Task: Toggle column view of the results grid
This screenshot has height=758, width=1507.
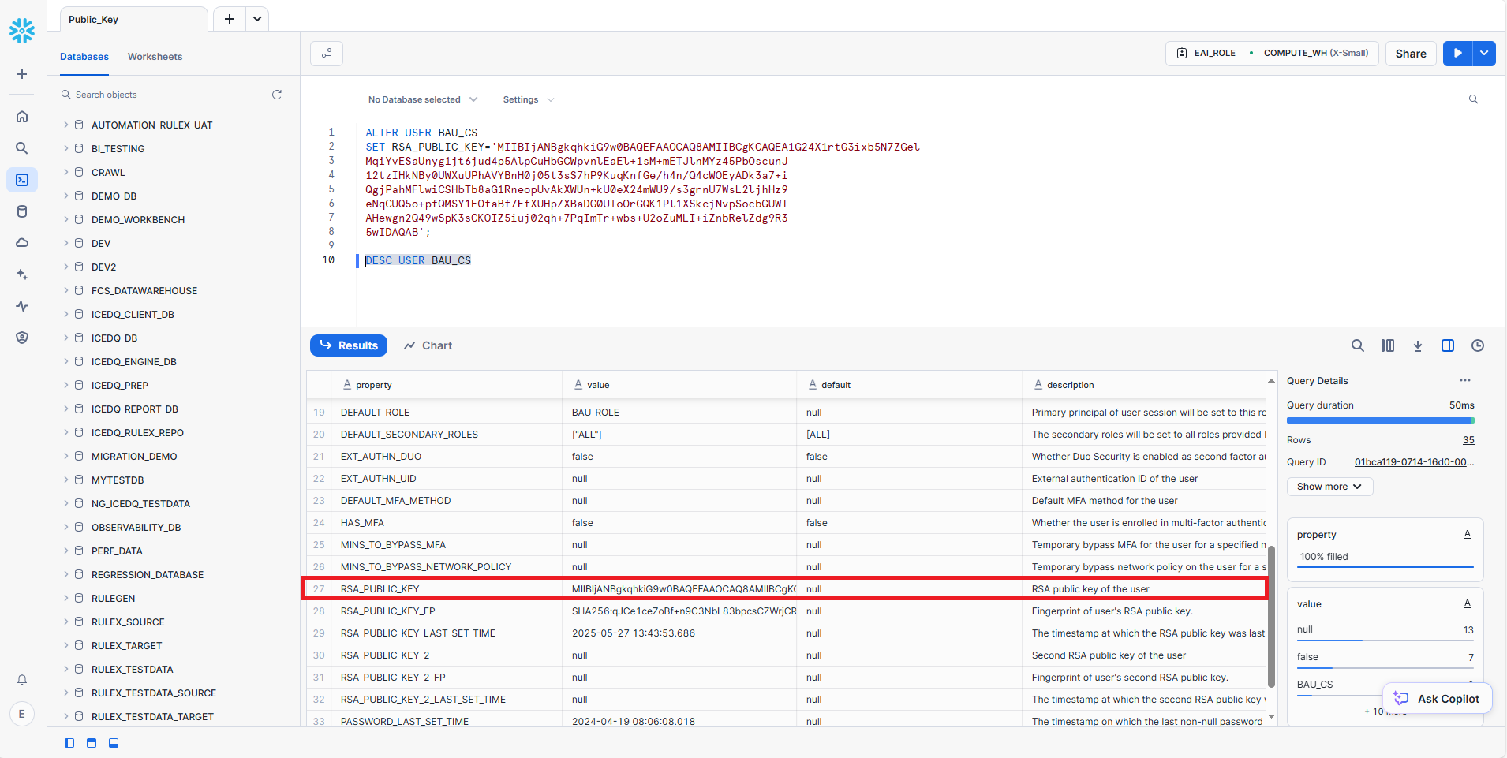Action: pyautogui.click(x=1388, y=345)
